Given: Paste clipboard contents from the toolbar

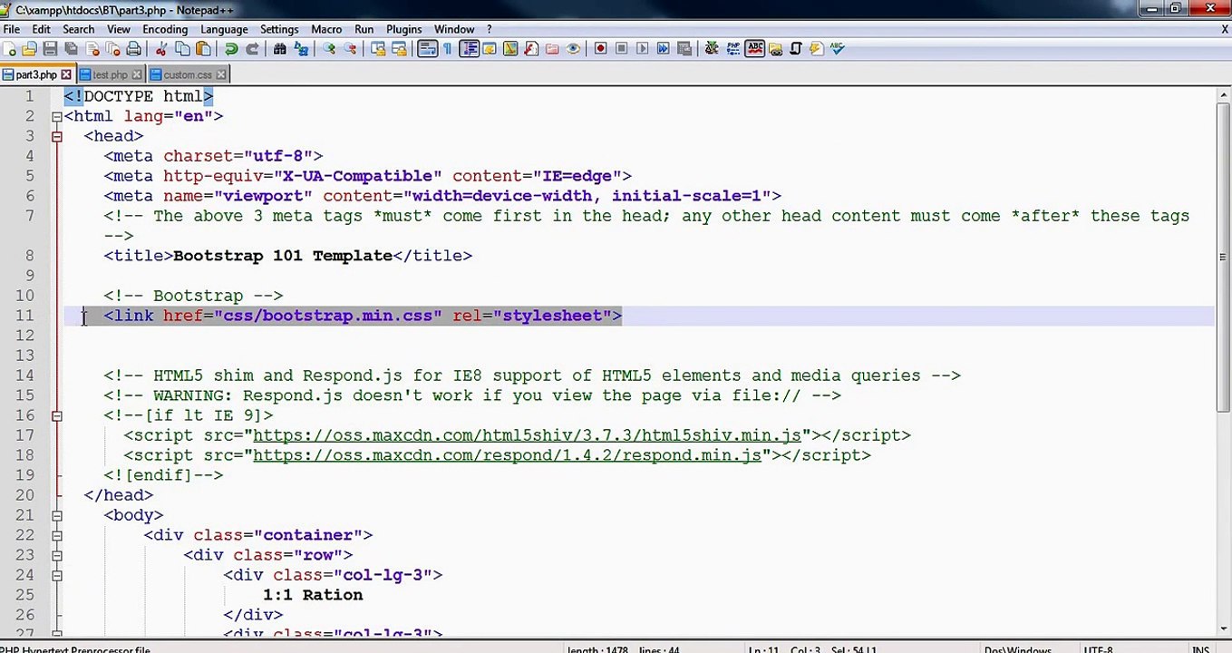Looking at the screenshot, I should pyautogui.click(x=202, y=49).
